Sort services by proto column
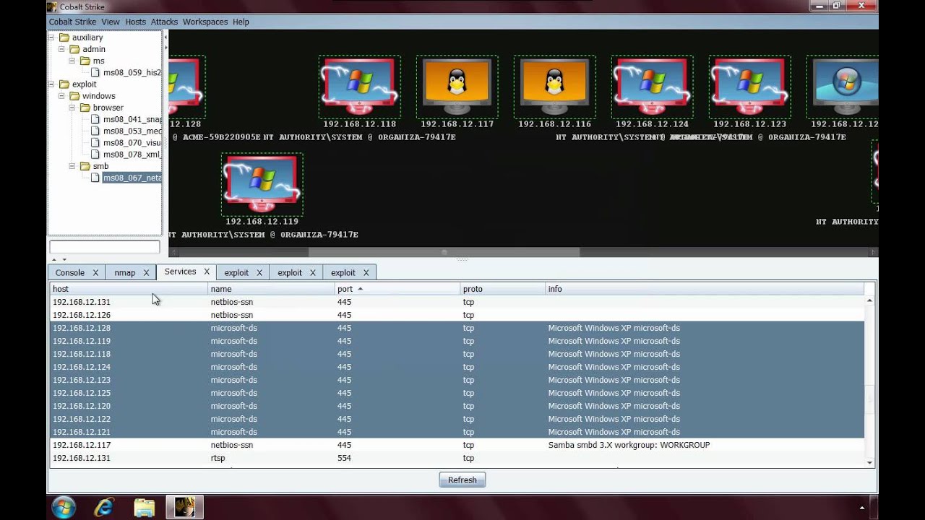This screenshot has height=520, width=925. pyautogui.click(x=502, y=289)
